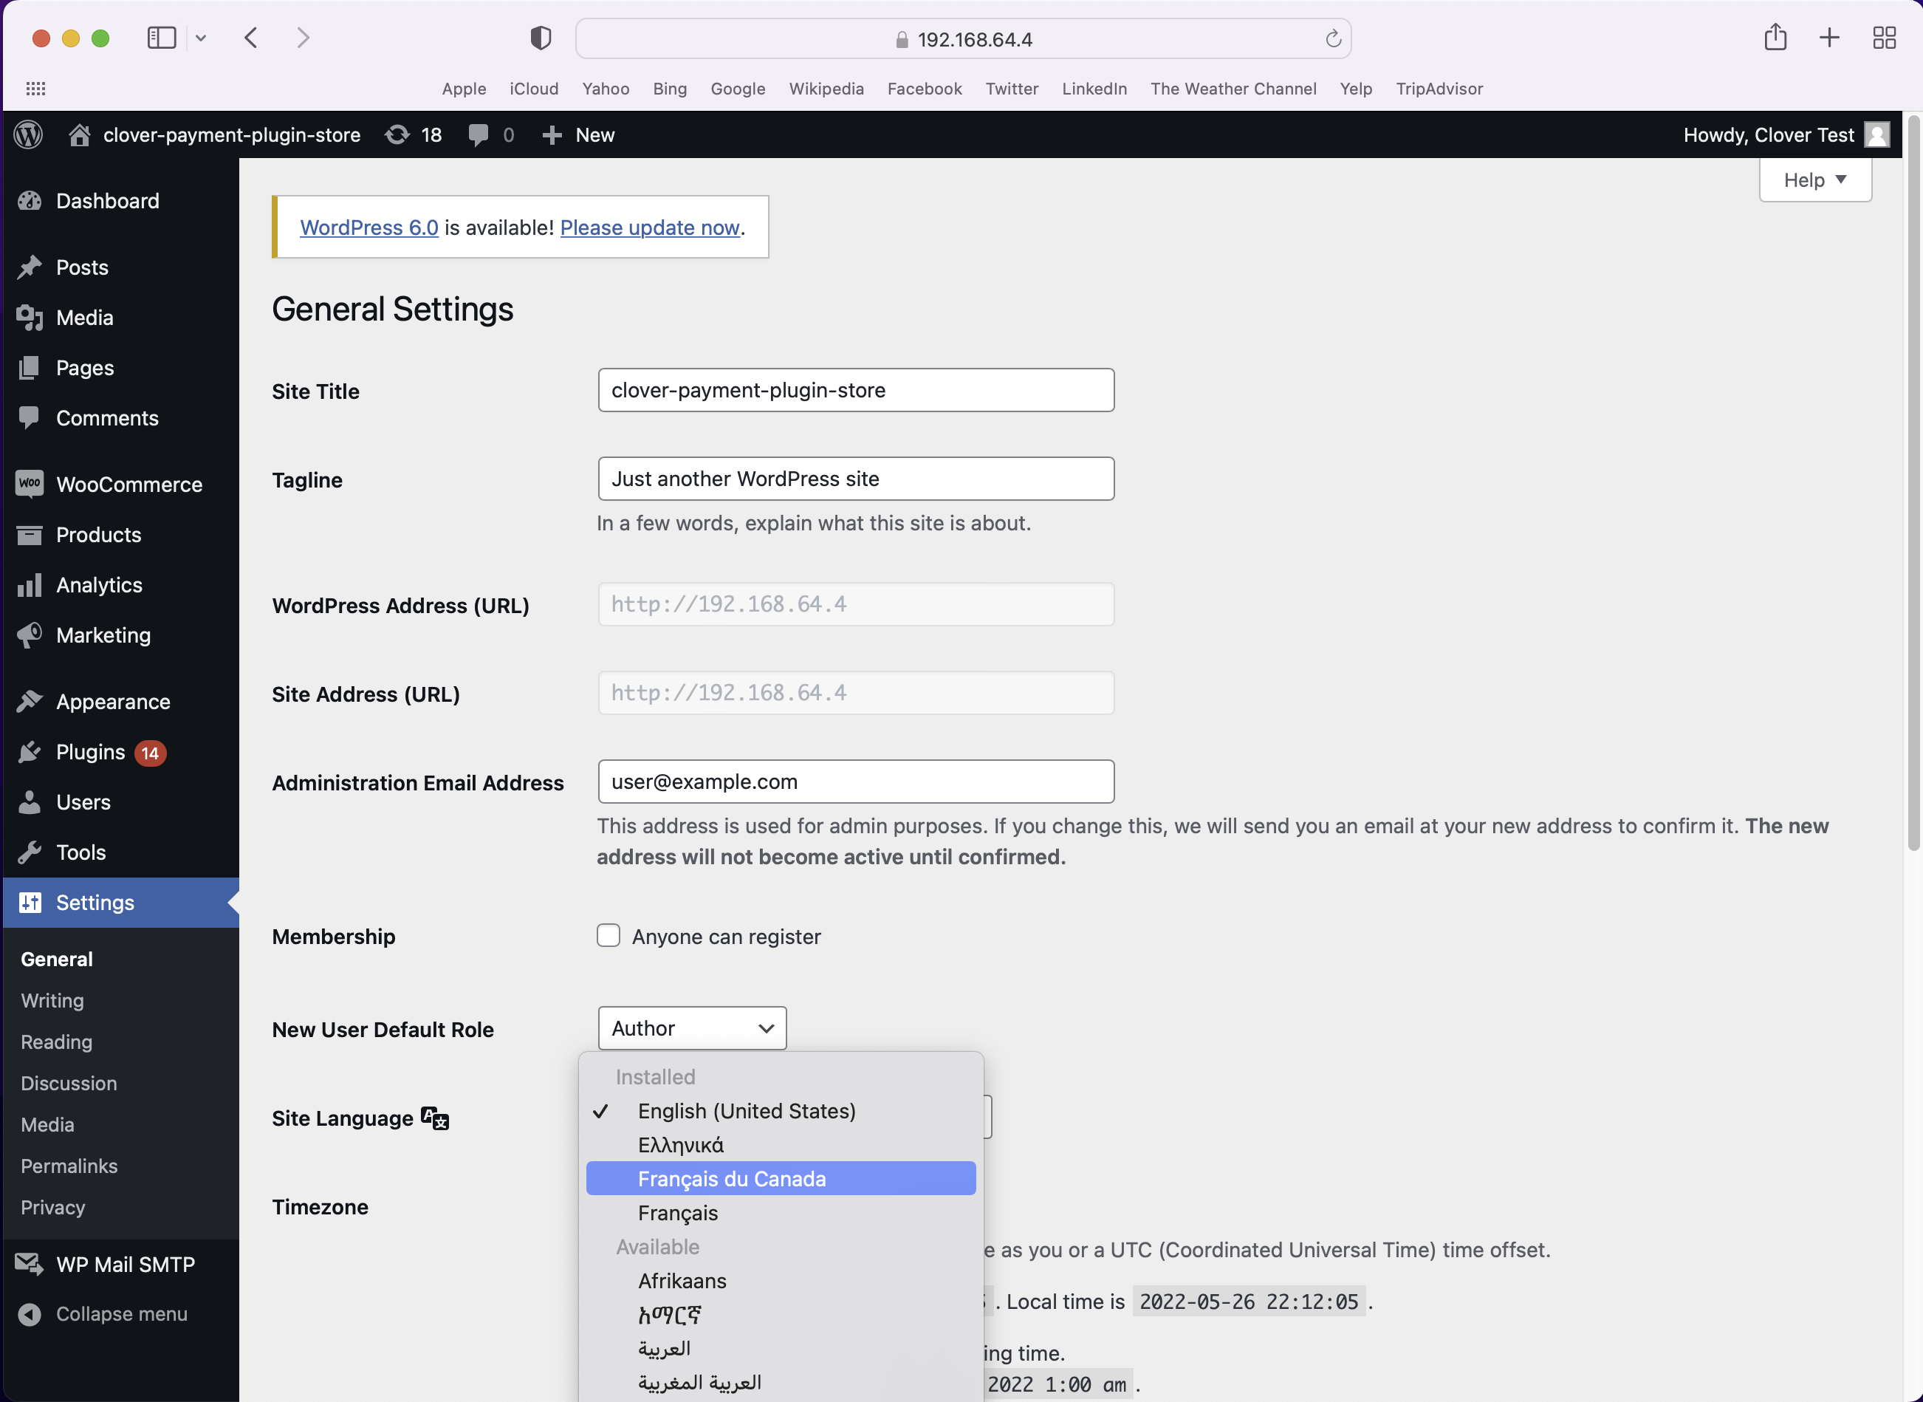The height and width of the screenshot is (1402, 1923).
Task: Click the WooCommerce icon in sidebar
Action: [30, 484]
